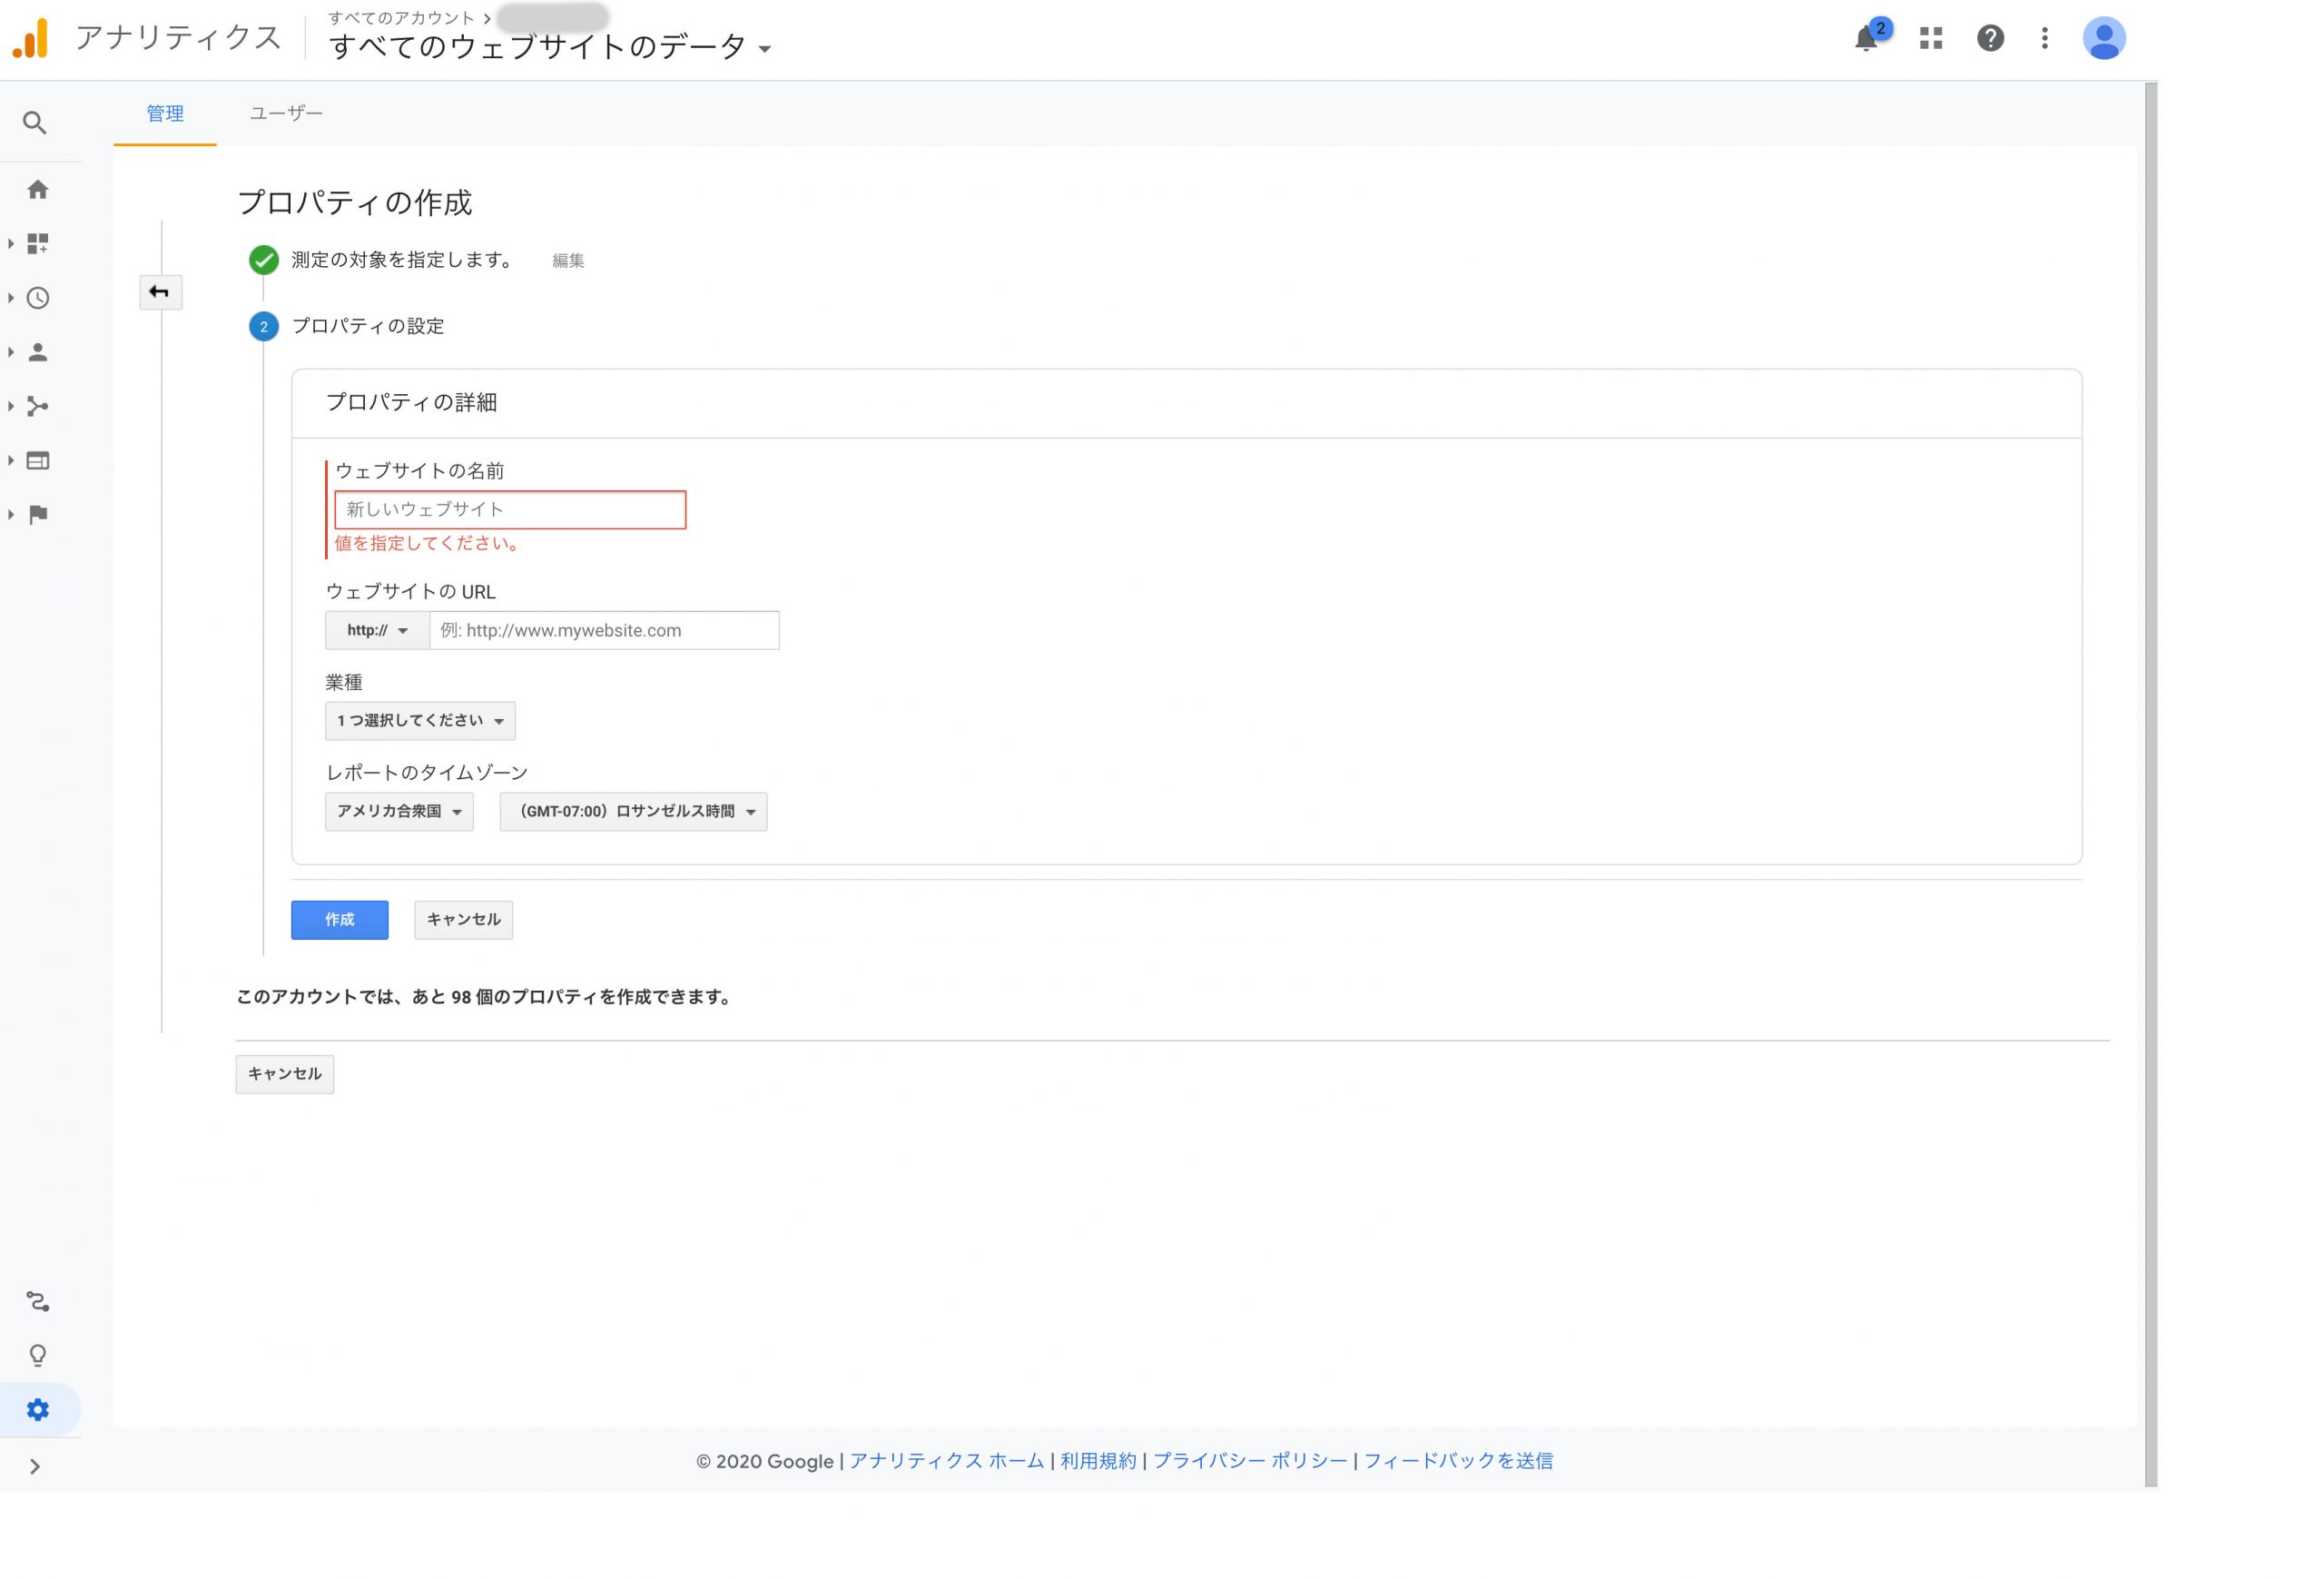Open the アメリカ合衆国 country dropdown
Image resolution: width=2324 pixels, height=1579 pixels.
click(399, 812)
